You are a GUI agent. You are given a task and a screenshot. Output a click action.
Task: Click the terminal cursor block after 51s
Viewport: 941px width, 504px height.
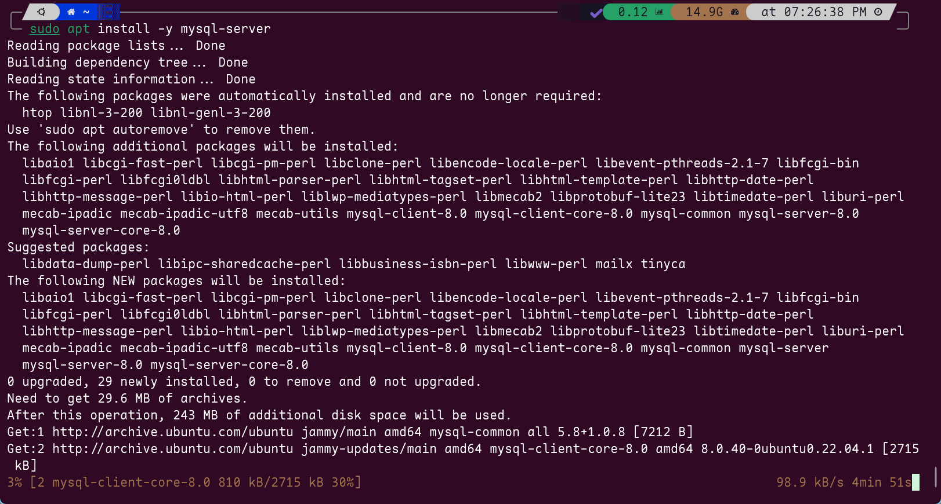(915, 482)
